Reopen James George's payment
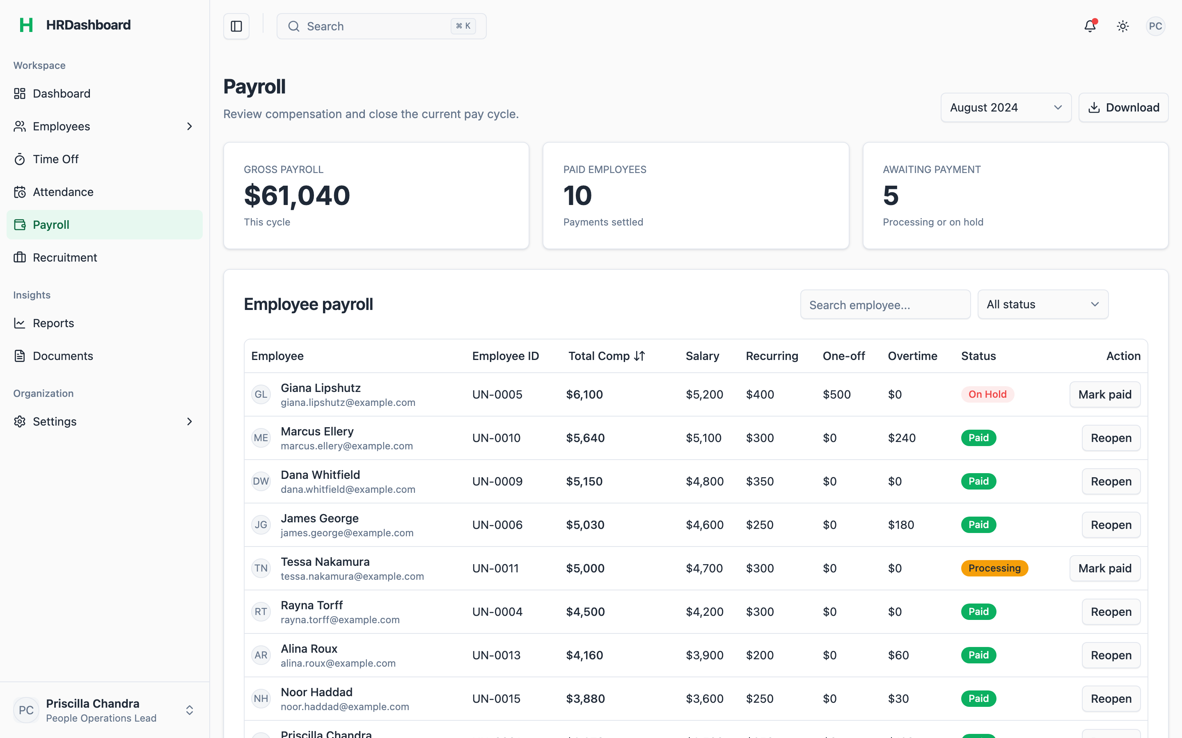 point(1111,525)
